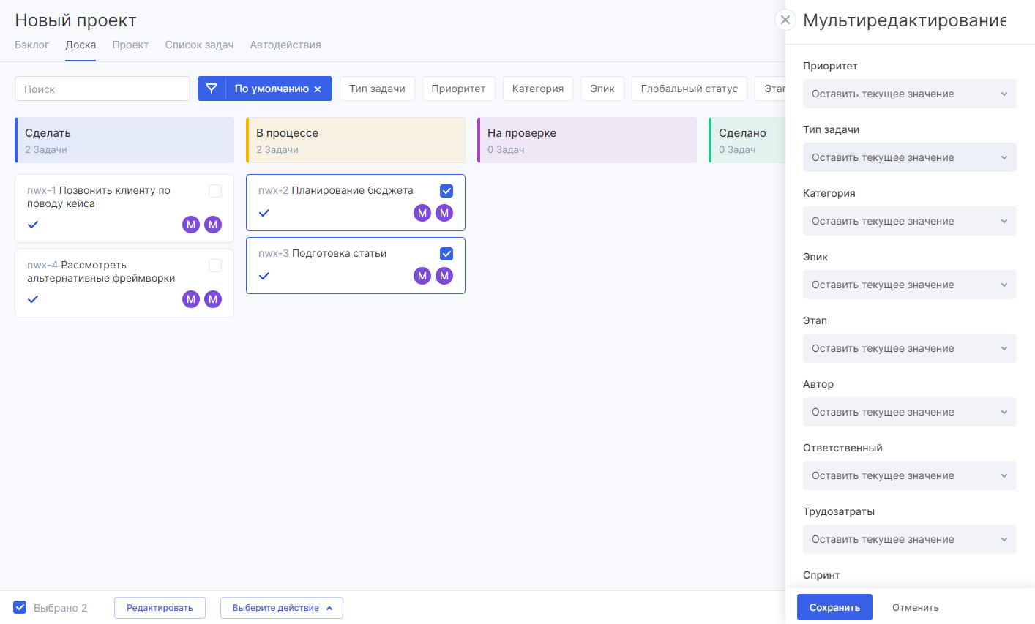The image size is (1035, 624).
Task: Remove the 'По умолчанию' filter with X
Action: (x=318, y=89)
